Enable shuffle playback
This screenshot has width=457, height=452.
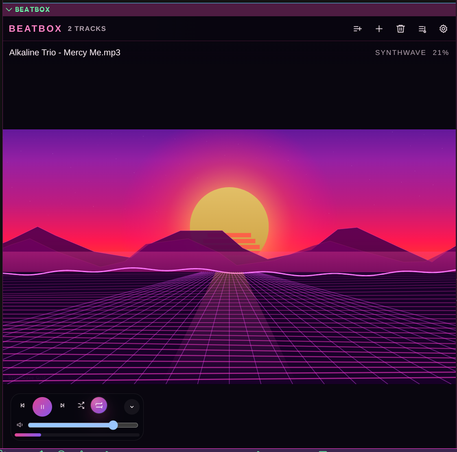coord(81,405)
